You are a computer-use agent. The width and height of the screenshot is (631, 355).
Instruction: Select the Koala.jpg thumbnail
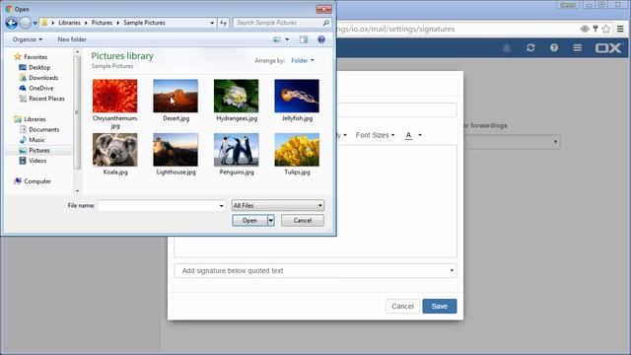[x=115, y=150]
